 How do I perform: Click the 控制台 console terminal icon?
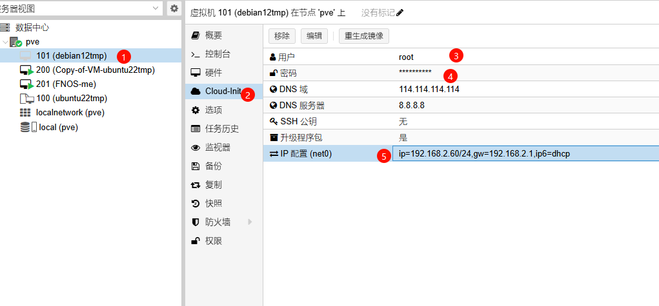tap(196, 54)
